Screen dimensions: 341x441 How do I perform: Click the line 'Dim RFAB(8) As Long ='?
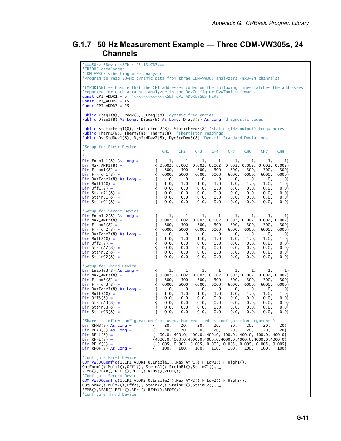(184, 330)
